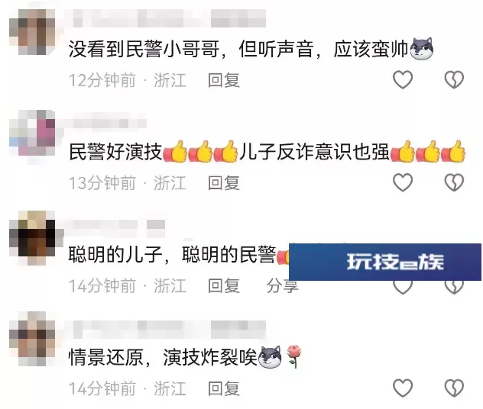Viewport: 483px width, 409px height.
Task: Reply to the 13分钟前 comment
Action: point(224,183)
